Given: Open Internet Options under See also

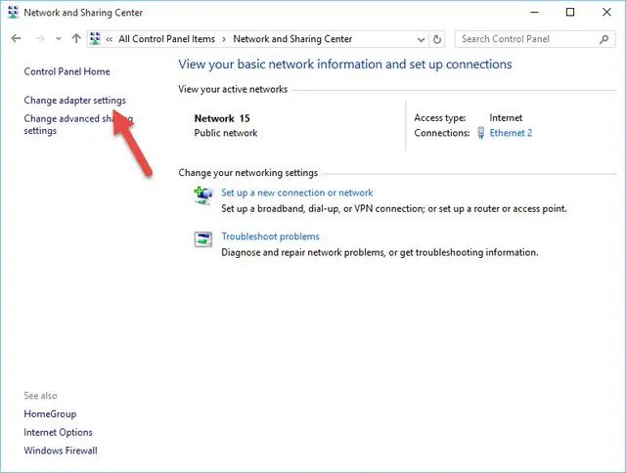Looking at the screenshot, I should point(58,432).
